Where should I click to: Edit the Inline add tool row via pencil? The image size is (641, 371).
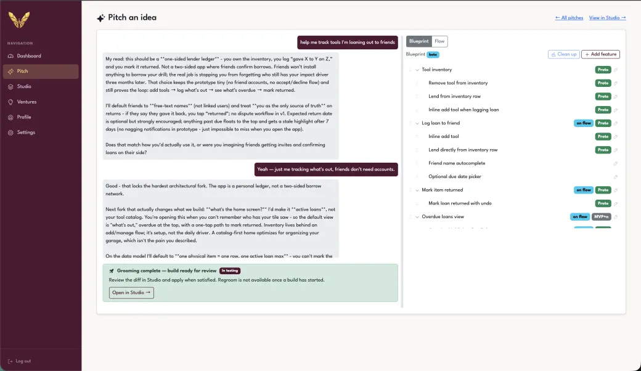(x=616, y=137)
